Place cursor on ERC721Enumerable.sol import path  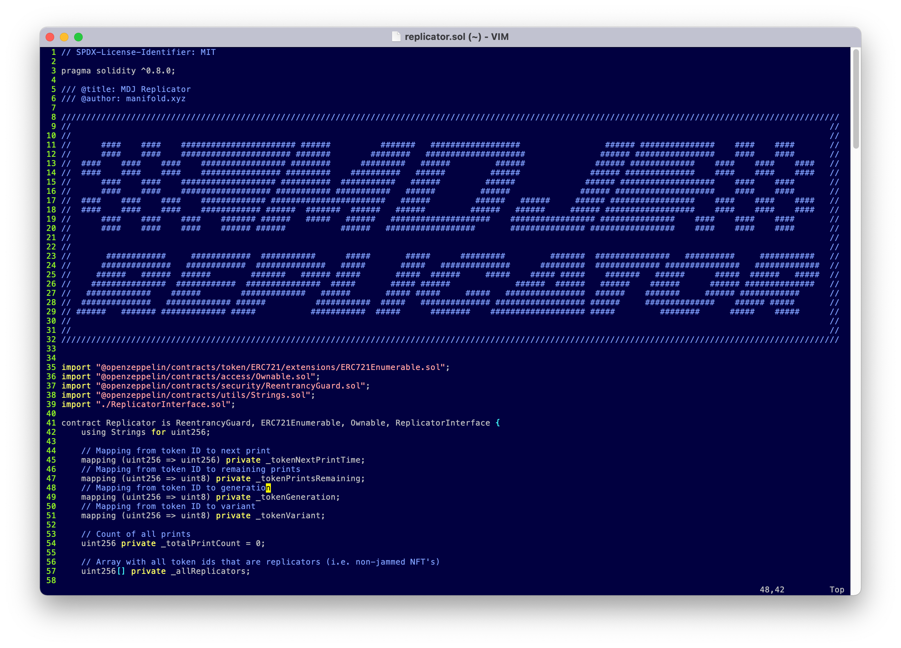272,367
